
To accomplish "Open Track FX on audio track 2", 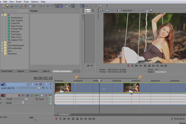I will [x=36, y=95].
